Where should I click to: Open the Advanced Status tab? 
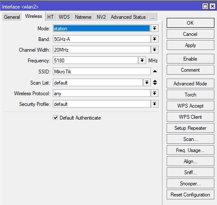(x=128, y=17)
